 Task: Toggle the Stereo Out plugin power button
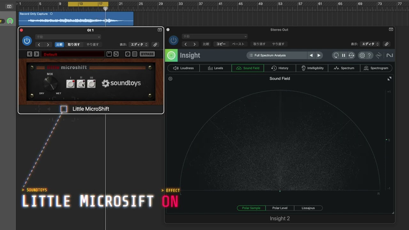tap(174, 40)
